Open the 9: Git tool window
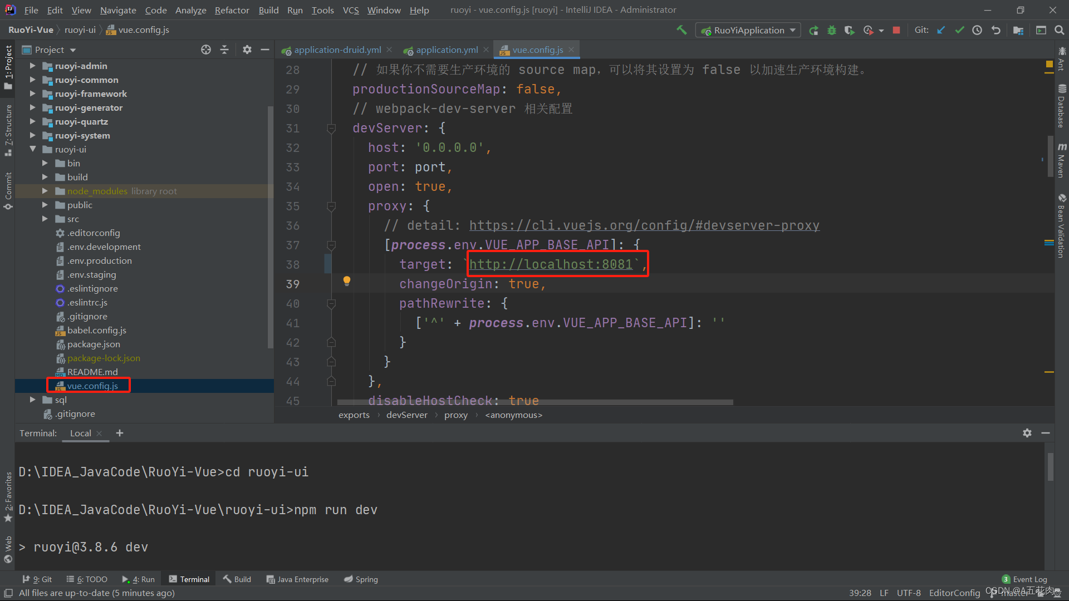The image size is (1069, 601). (x=37, y=579)
